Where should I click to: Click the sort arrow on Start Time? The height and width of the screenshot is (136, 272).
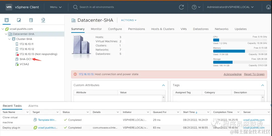(196, 112)
